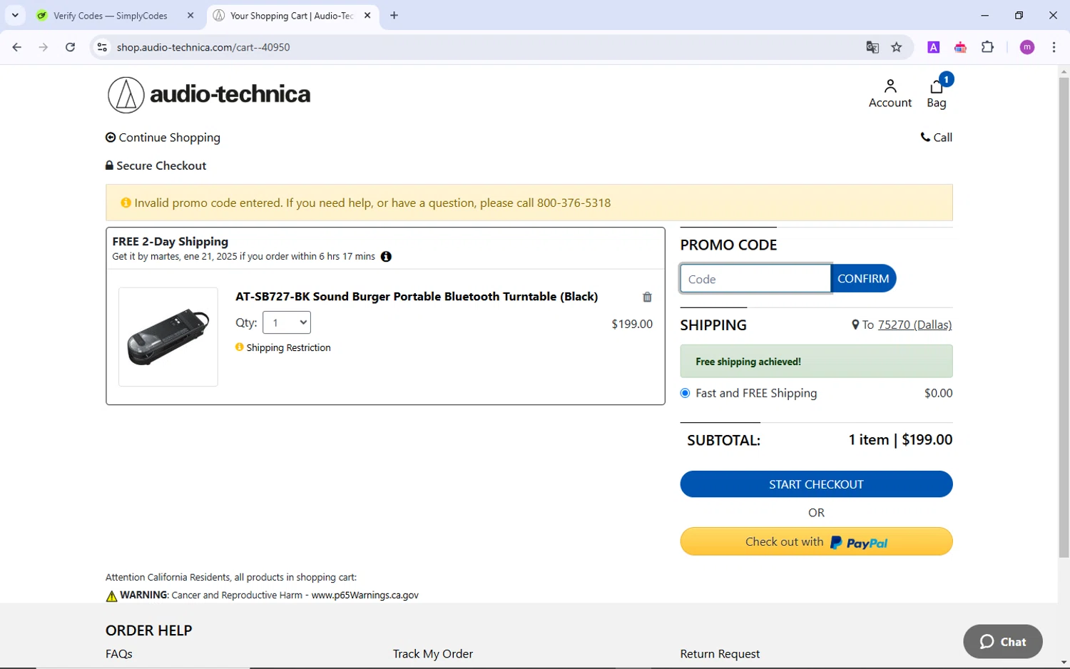The image size is (1070, 669).
Task: Confirm the promo code
Action: coord(863,278)
